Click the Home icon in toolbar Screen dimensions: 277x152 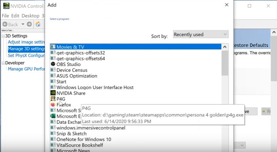(38, 24)
